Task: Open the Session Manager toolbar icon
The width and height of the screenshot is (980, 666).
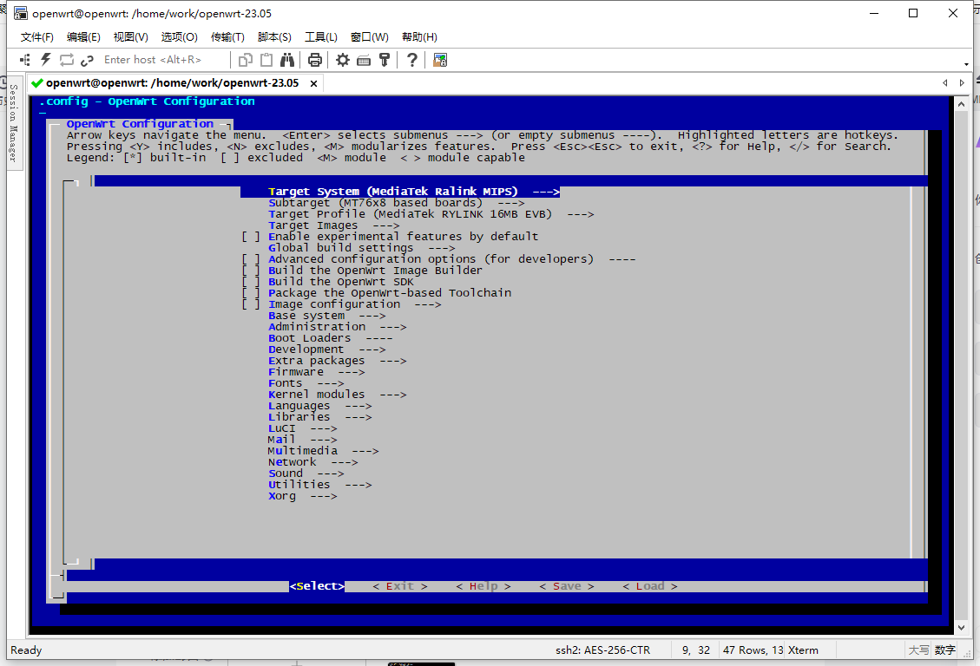Action: pos(25,60)
